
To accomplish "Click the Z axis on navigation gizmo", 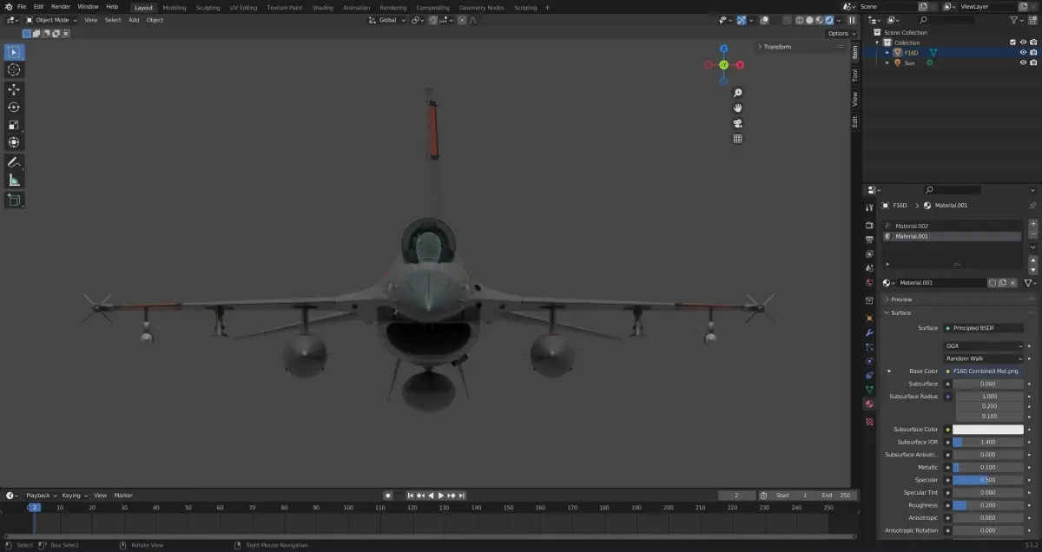I will (723, 49).
